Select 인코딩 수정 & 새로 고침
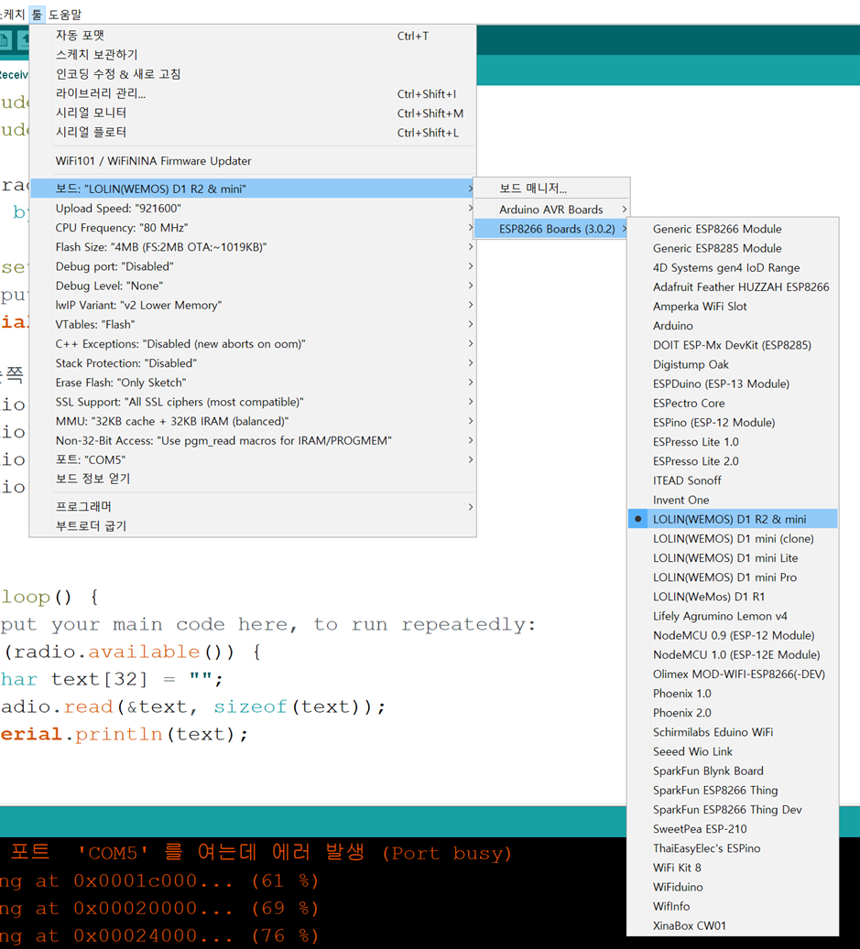The width and height of the screenshot is (860, 949). pos(253,74)
